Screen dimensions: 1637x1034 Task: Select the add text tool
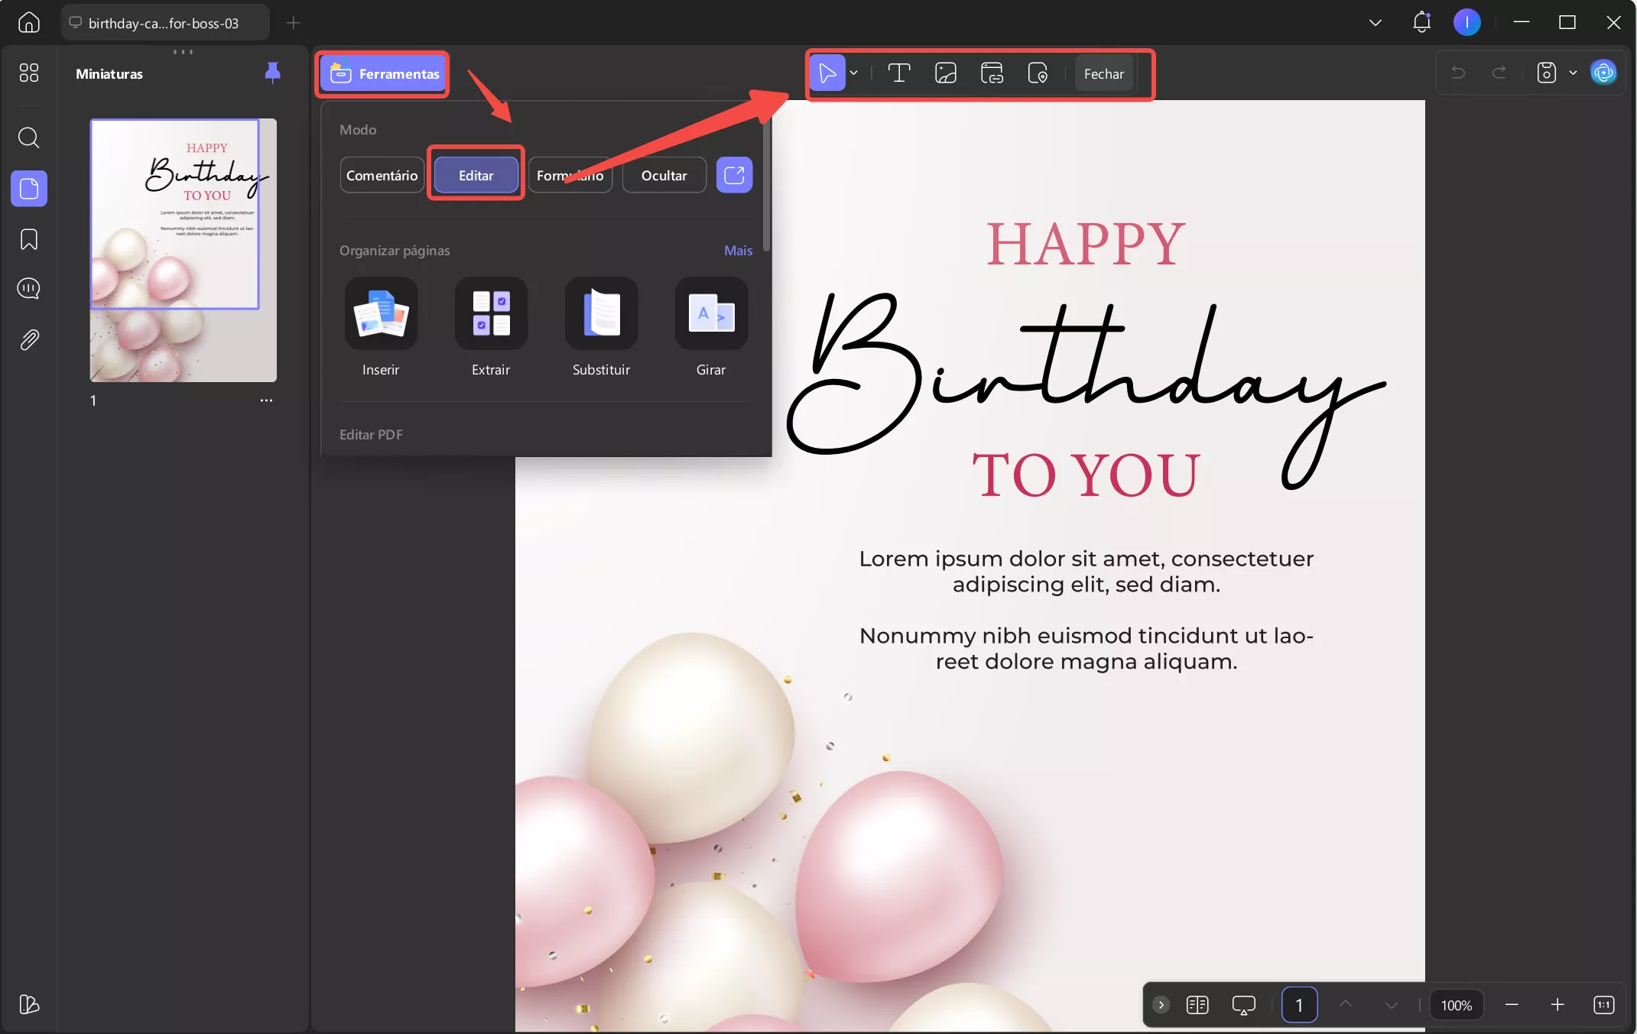click(x=899, y=73)
